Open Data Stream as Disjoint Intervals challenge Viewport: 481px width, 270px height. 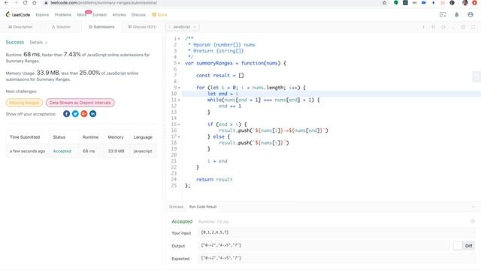point(80,103)
